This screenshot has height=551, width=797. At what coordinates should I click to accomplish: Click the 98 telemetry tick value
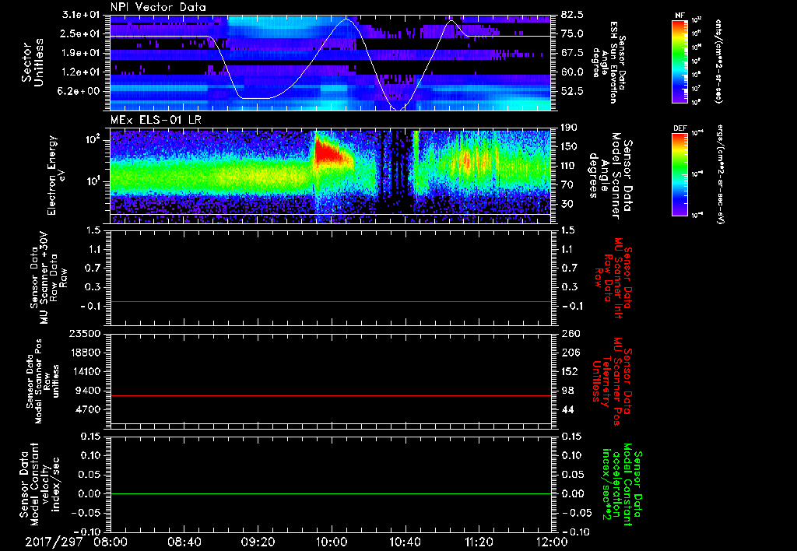pyautogui.click(x=567, y=391)
